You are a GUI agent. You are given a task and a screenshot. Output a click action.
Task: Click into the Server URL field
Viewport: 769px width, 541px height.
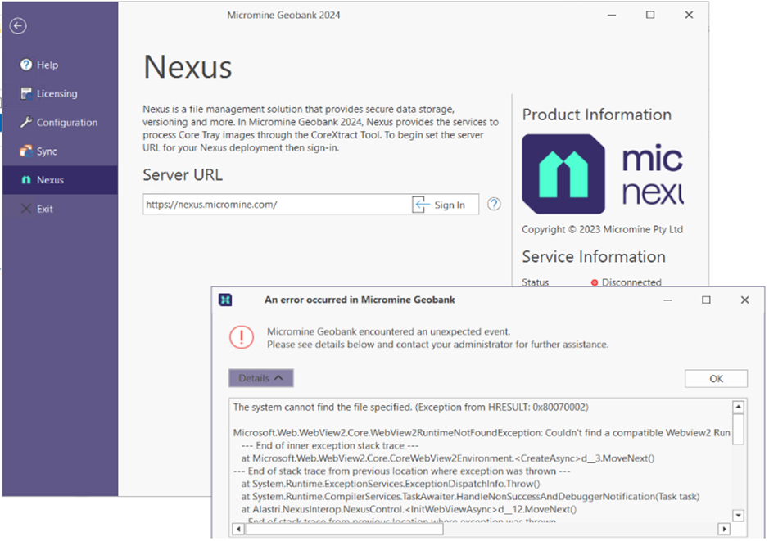(274, 205)
